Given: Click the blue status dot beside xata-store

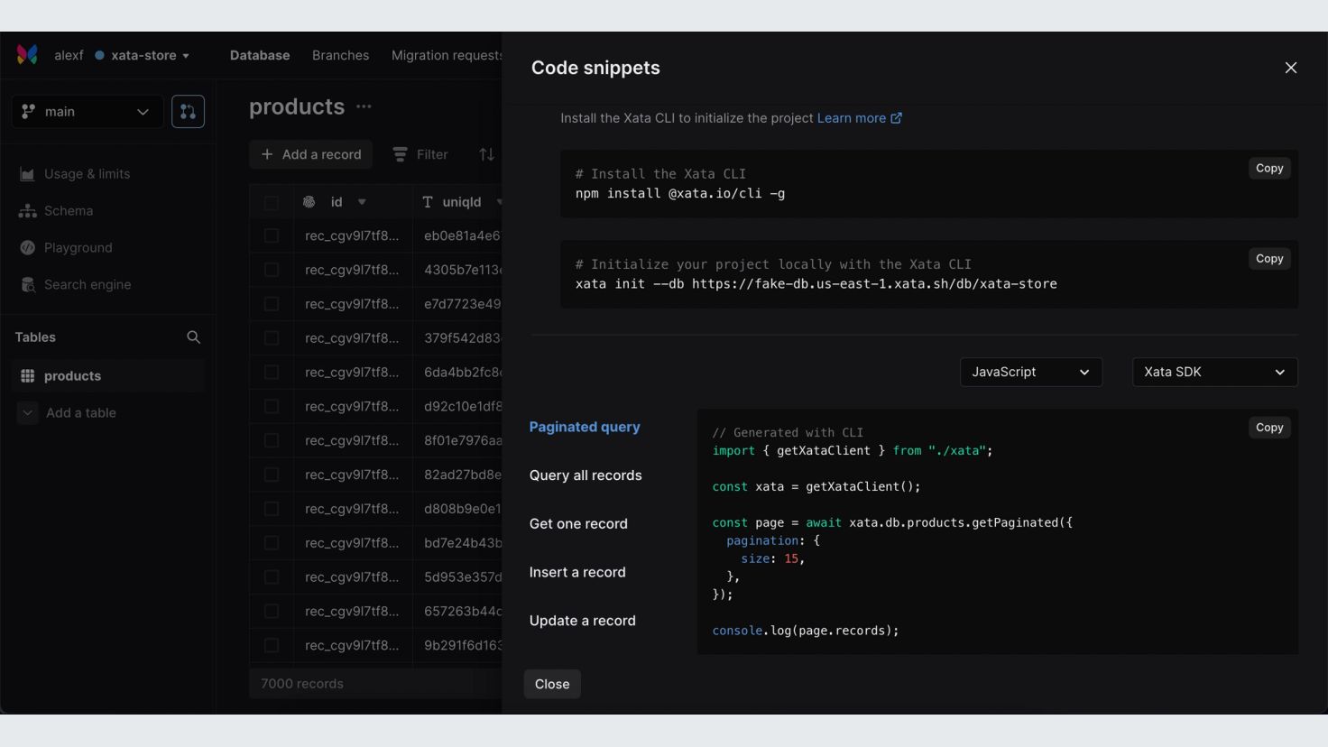Looking at the screenshot, I should [x=99, y=55].
